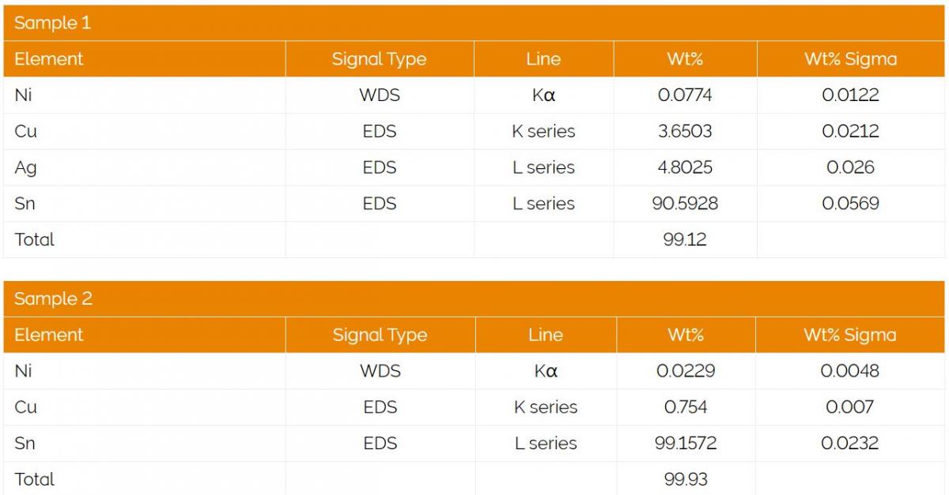The image size is (949, 495).
Task: Click the Wt% value 4.8025
Action: tap(685, 167)
